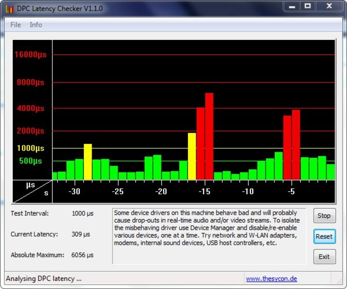Click the yellow 1000µs axis label

[x=30, y=148]
